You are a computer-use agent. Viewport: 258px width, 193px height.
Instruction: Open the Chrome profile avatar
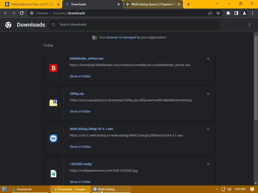click(x=244, y=13)
